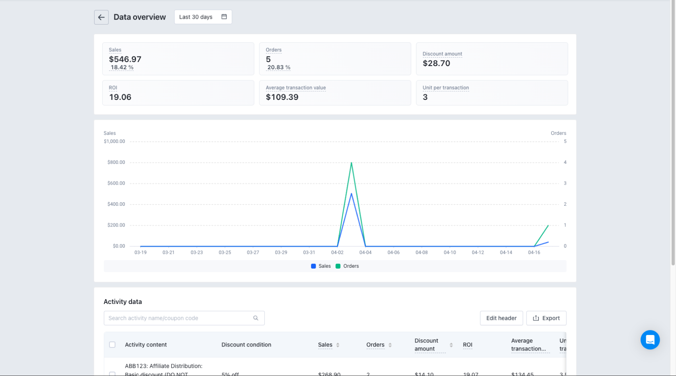Sort table by Orders column arrows
Viewport: 676px width, 376px height.
click(390, 345)
